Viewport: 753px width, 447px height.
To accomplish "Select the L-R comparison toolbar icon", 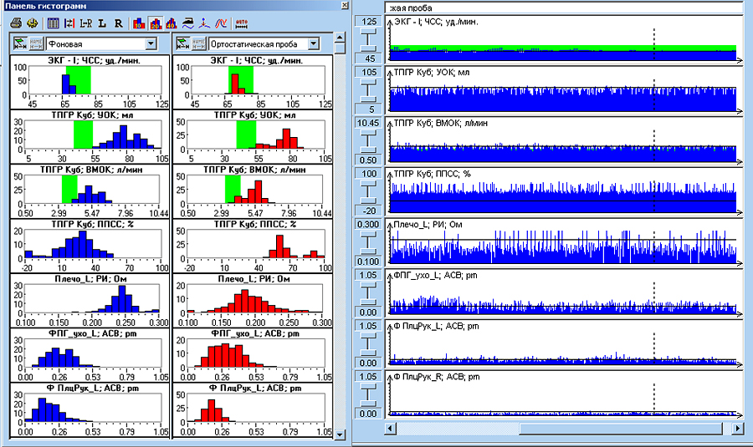I will tap(85, 23).
